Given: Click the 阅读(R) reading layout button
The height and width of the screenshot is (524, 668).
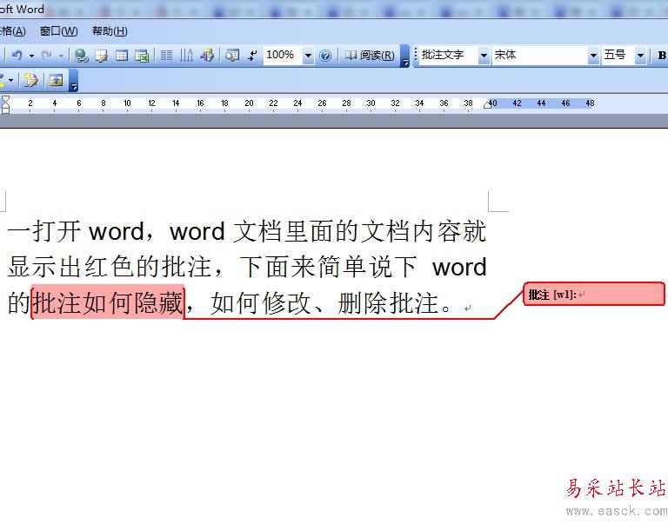Looking at the screenshot, I should click(x=370, y=56).
